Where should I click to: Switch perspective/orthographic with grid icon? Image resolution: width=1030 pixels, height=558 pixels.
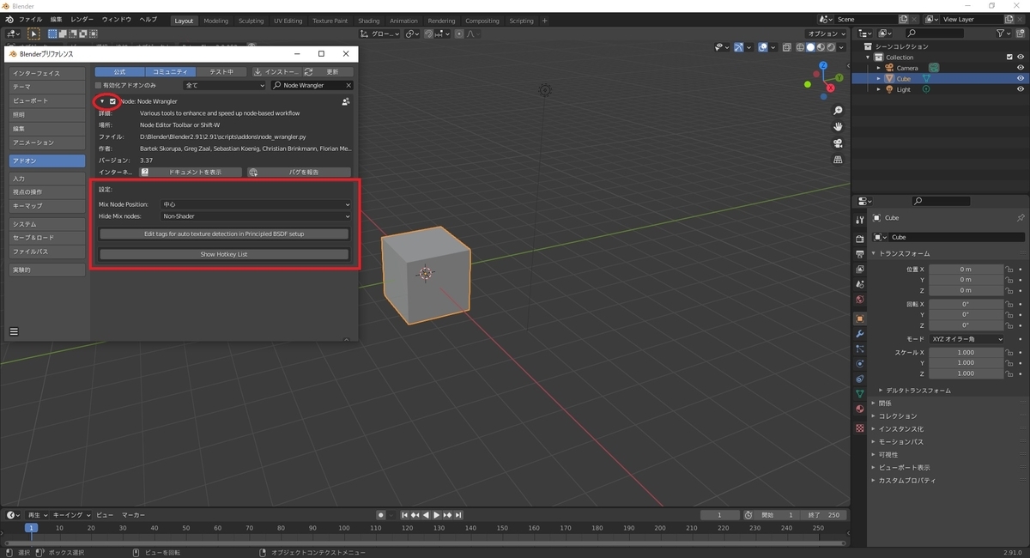[838, 160]
